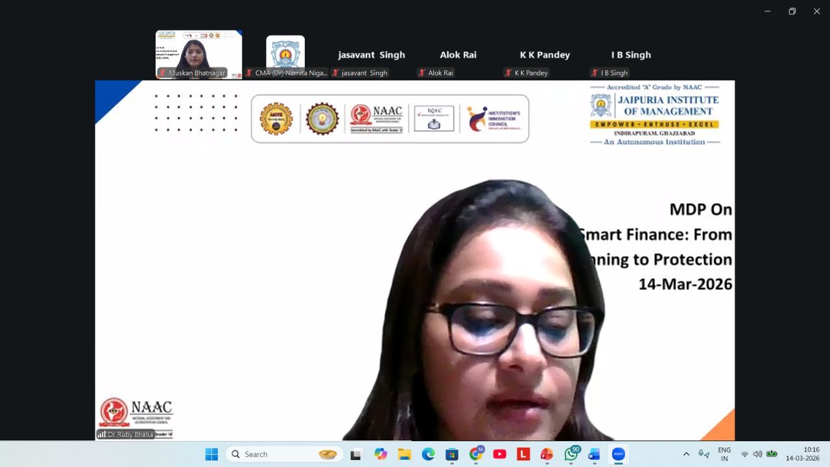Launch Microsoft Word from taskbar
The image size is (830, 467).
(594, 454)
